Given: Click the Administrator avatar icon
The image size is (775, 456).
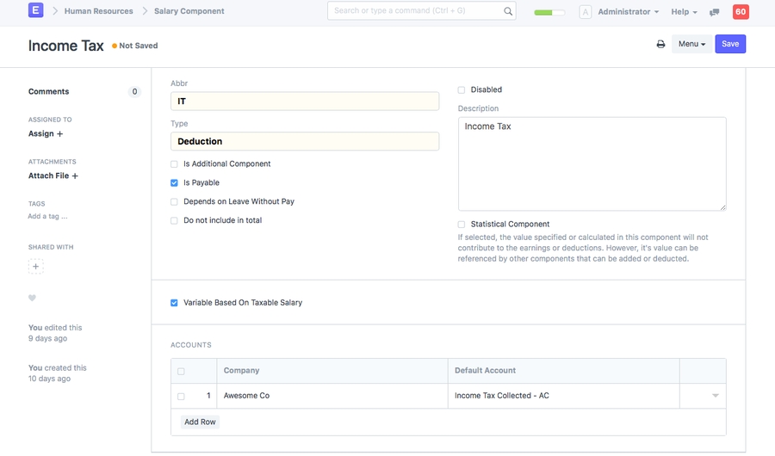Looking at the screenshot, I should coord(586,12).
